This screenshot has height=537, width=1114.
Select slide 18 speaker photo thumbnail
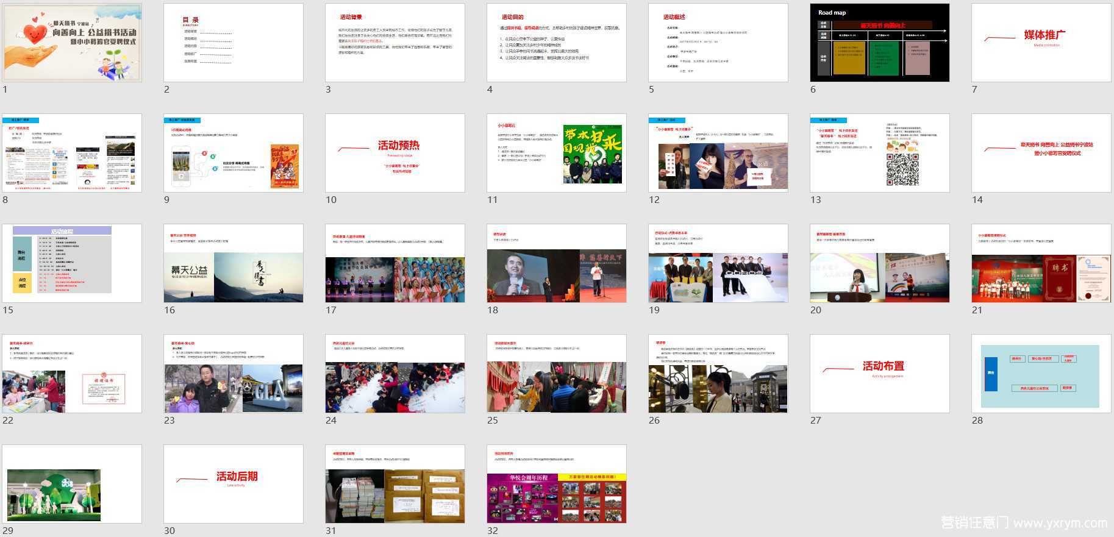[x=557, y=263]
